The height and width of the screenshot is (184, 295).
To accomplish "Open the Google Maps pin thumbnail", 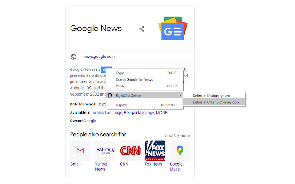I will point(180,150).
